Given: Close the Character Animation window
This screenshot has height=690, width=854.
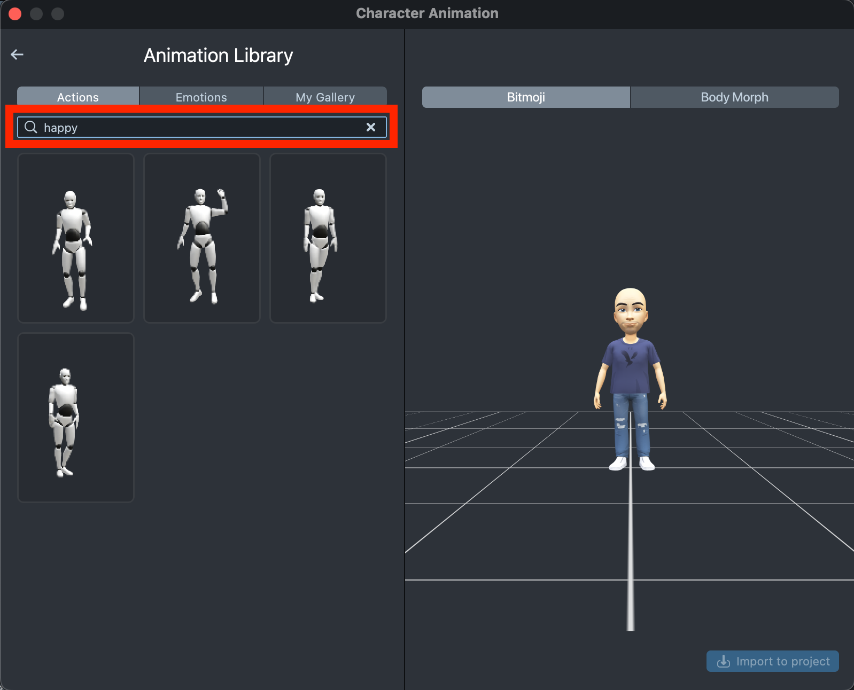Looking at the screenshot, I should 15,14.
